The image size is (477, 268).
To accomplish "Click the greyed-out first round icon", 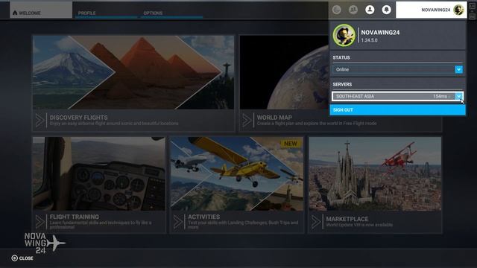I will 336,10.
